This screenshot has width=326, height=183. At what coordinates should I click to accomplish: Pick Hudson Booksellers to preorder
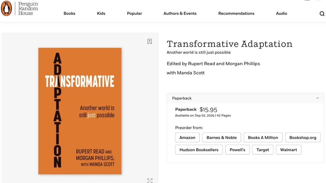pos(199,150)
